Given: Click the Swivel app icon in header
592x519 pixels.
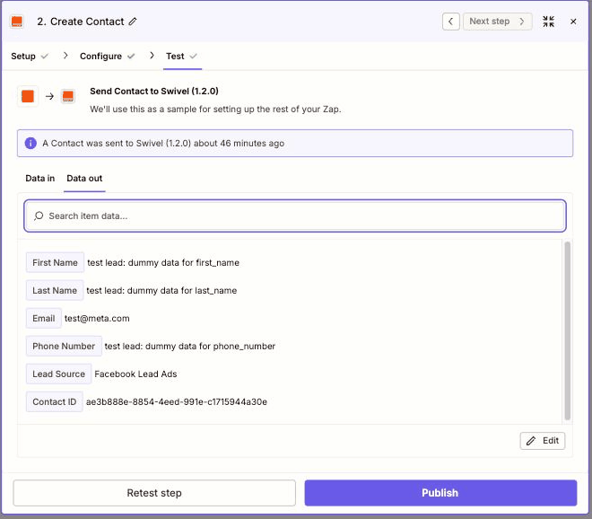Looking at the screenshot, I should click(17, 22).
